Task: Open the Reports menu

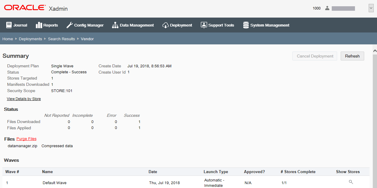Action: click(47, 25)
